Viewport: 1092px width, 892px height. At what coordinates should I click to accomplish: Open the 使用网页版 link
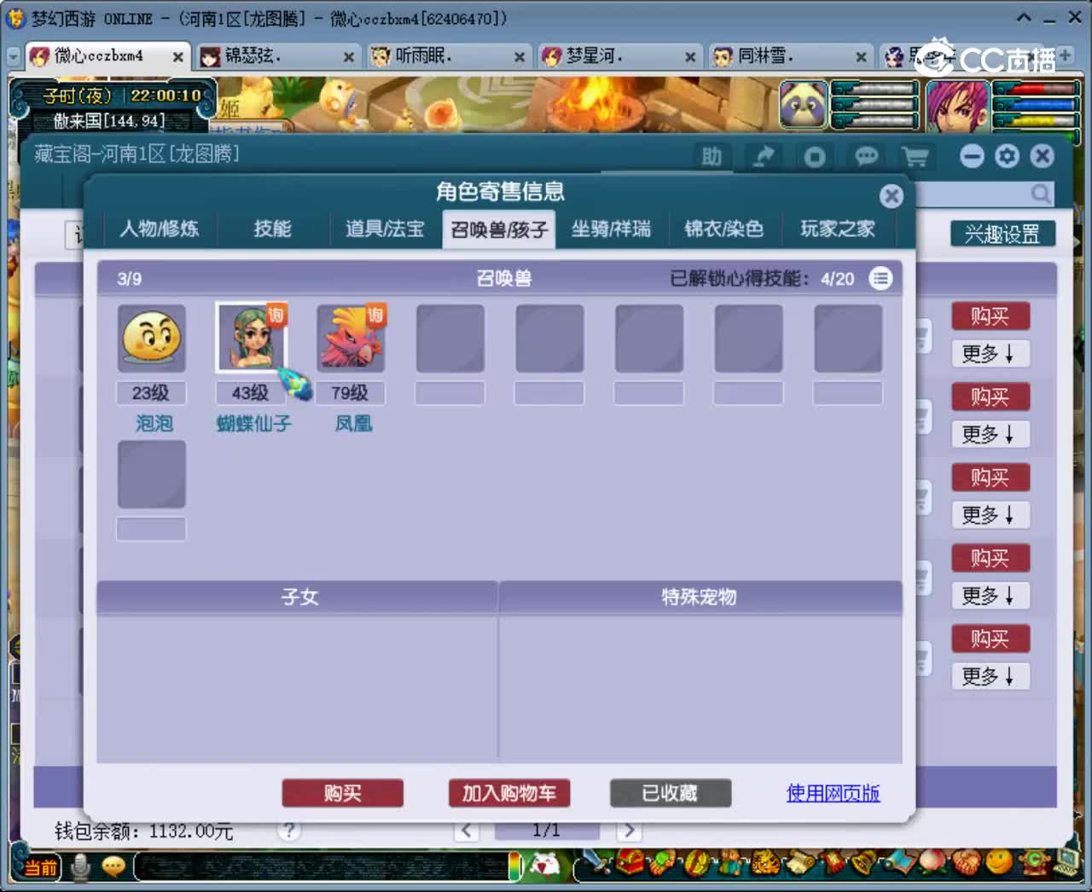tap(834, 793)
